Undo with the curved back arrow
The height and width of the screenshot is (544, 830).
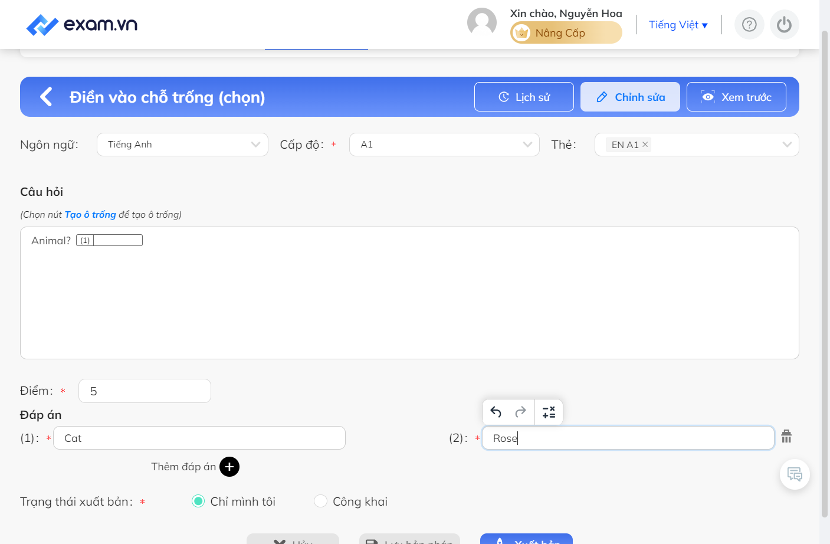[x=496, y=412]
